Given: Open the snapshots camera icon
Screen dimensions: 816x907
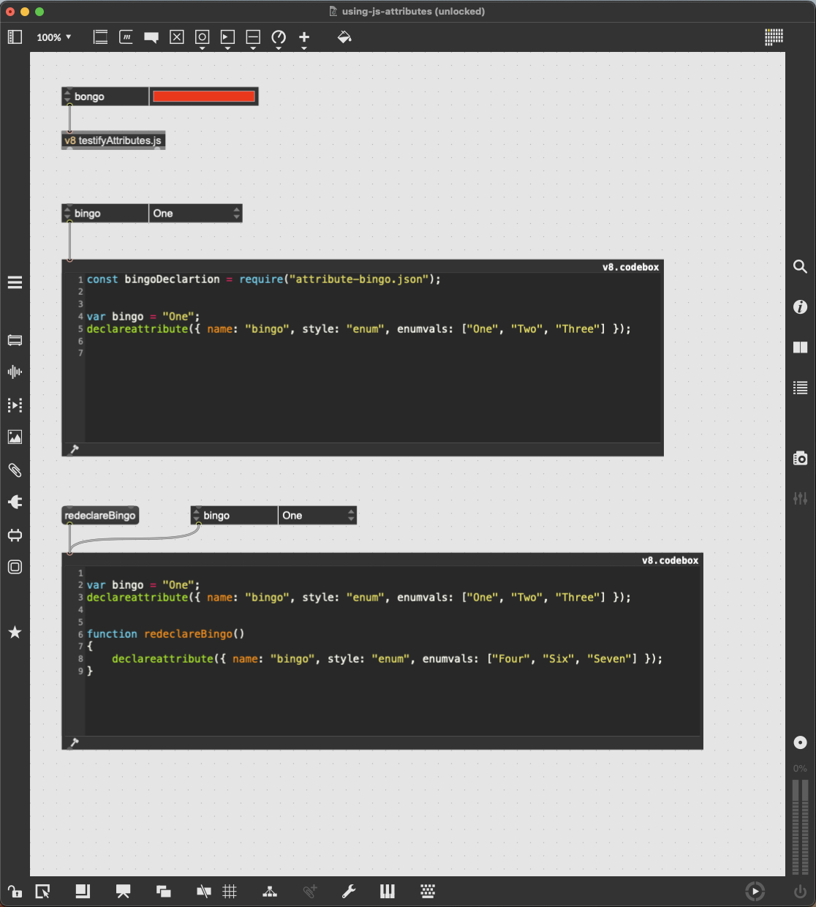Looking at the screenshot, I should click(x=801, y=458).
